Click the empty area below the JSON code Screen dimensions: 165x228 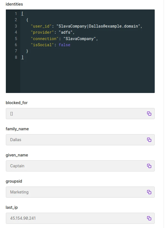pyautogui.click(x=87, y=76)
